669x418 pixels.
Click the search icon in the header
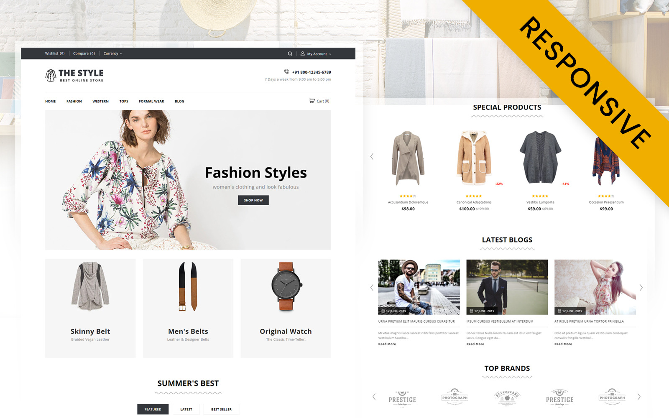(x=290, y=54)
